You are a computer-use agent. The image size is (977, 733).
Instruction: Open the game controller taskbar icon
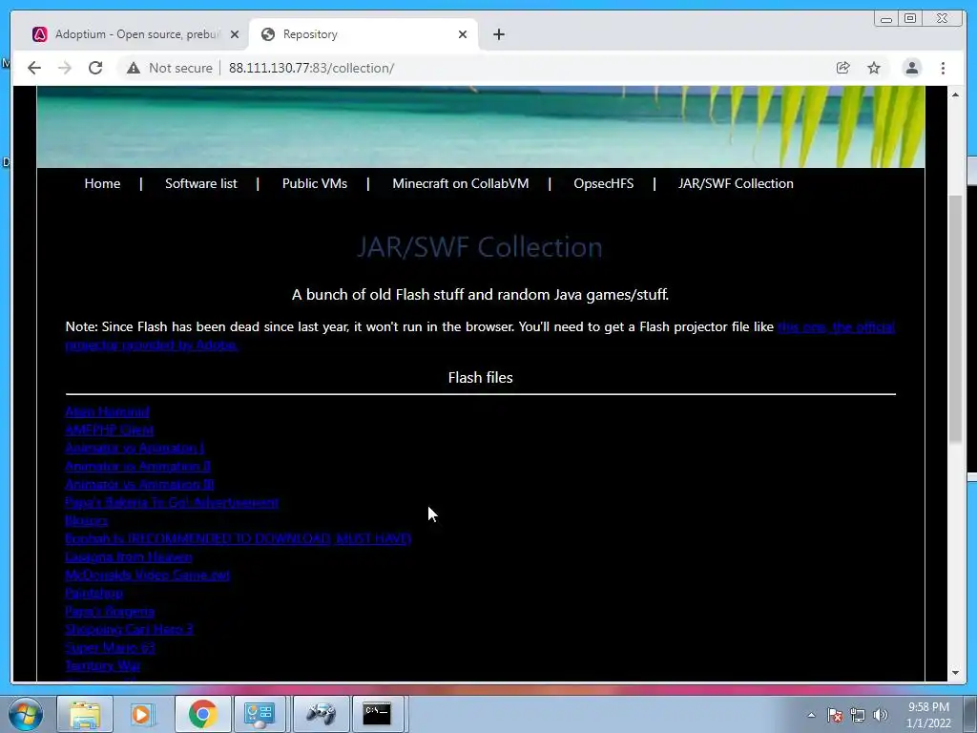(321, 714)
